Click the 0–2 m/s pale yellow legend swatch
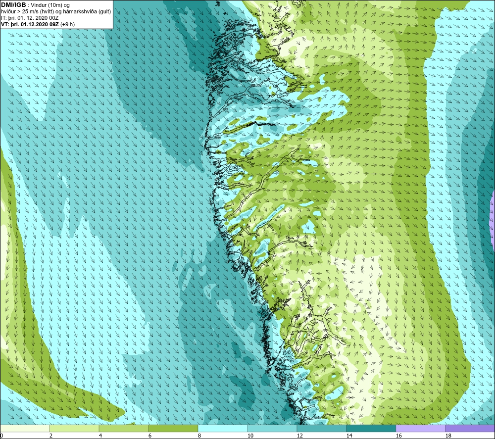This screenshot has width=495, height=439. coord(25,429)
